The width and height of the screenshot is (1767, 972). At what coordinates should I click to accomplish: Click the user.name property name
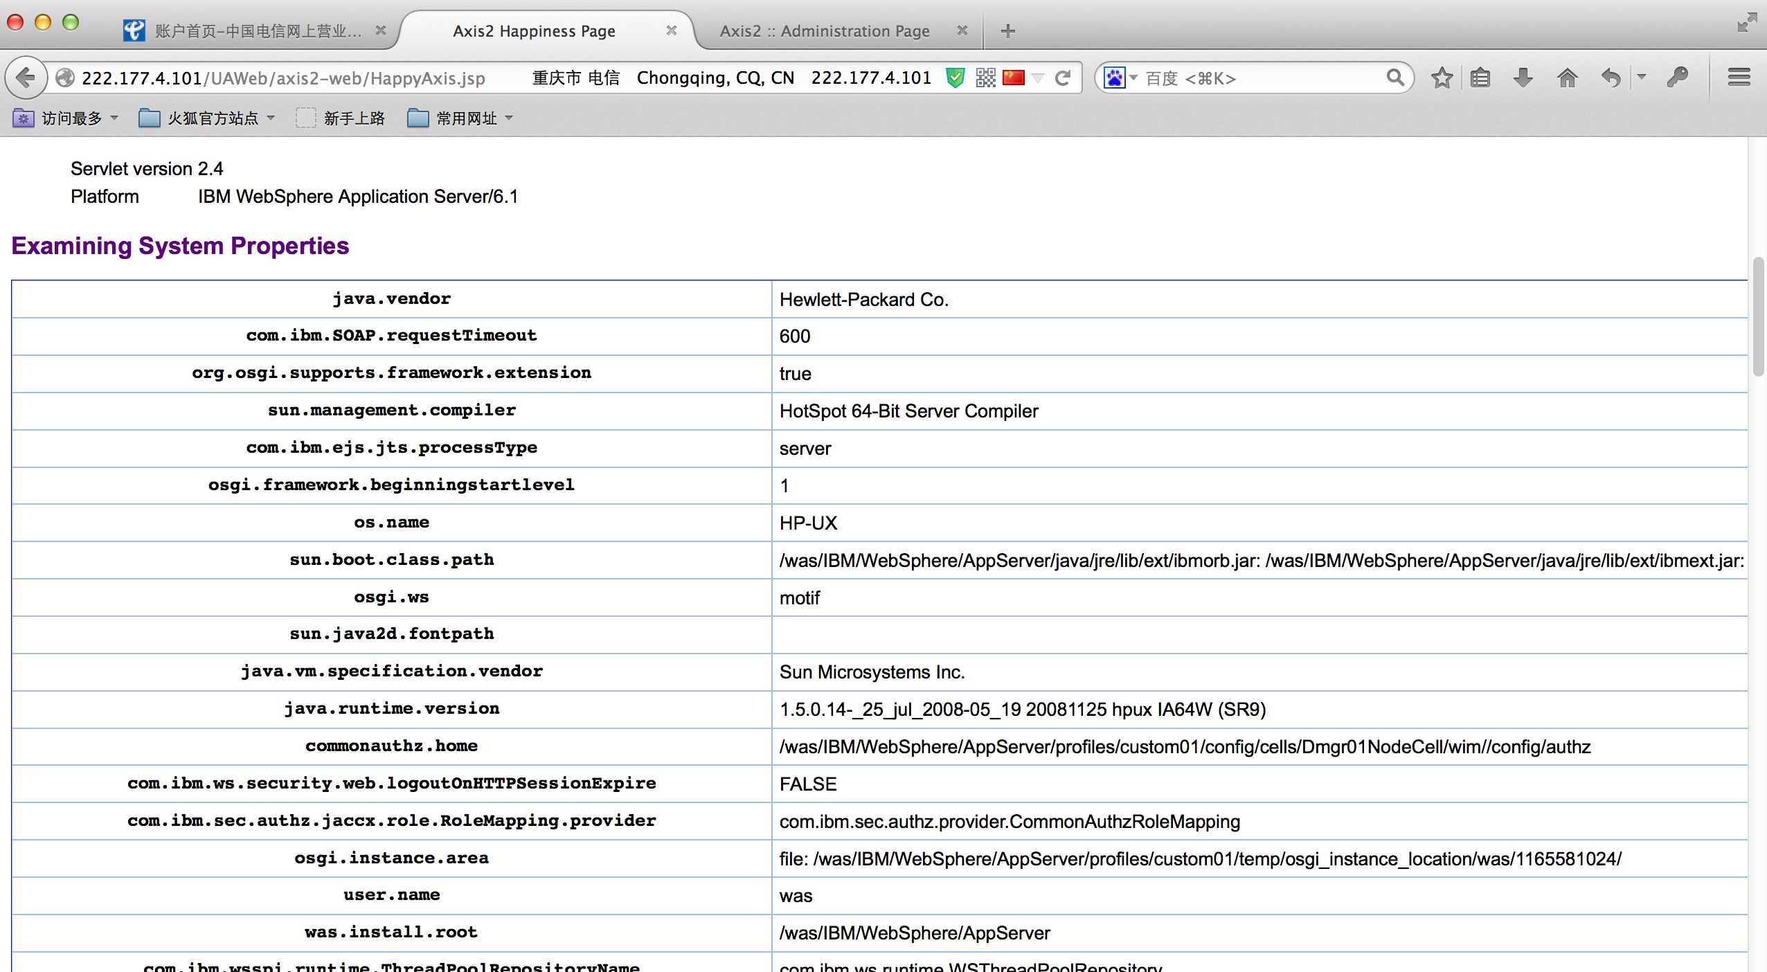click(391, 894)
